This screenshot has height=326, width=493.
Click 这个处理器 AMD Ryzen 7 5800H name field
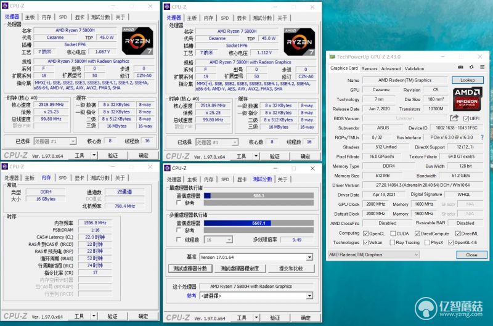(x=256, y=287)
